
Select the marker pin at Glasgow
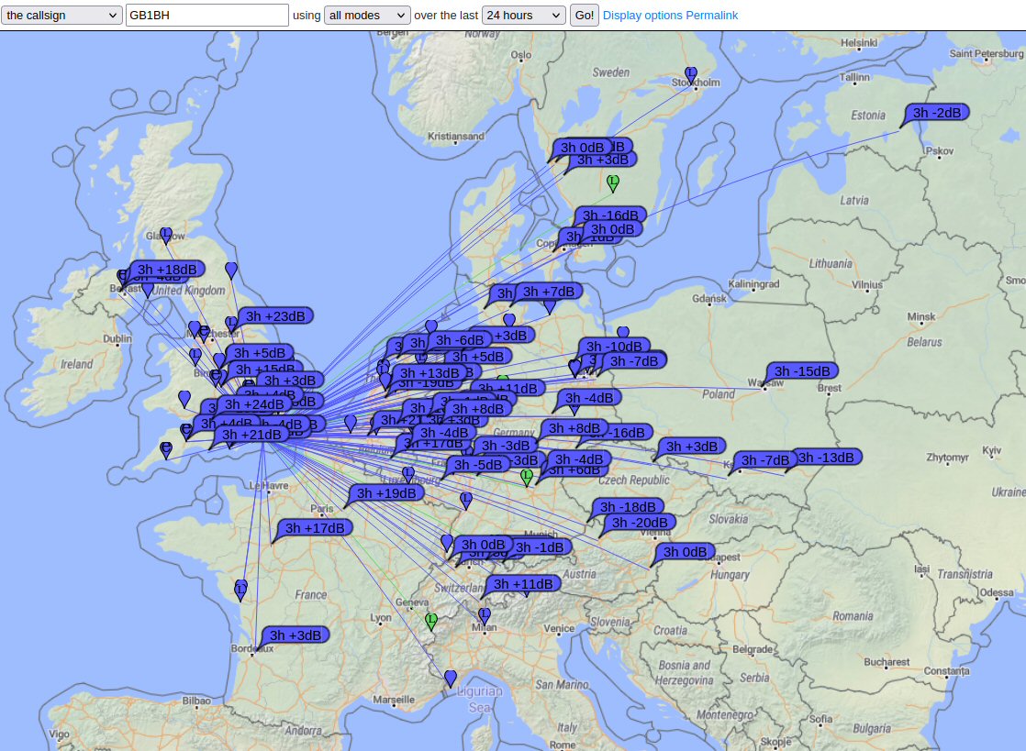coord(166,235)
